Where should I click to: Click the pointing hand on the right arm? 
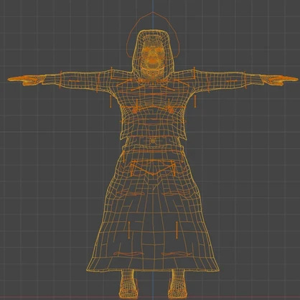[x=279, y=80]
